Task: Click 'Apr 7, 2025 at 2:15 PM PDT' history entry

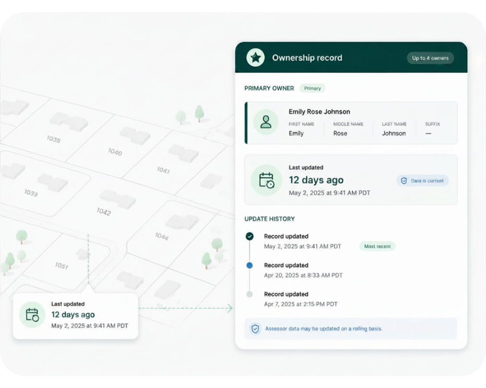Action: (x=300, y=304)
